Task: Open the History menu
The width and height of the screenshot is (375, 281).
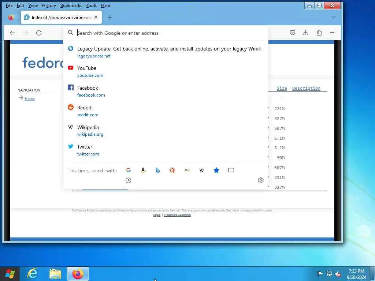Action: click(x=49, y=5)
